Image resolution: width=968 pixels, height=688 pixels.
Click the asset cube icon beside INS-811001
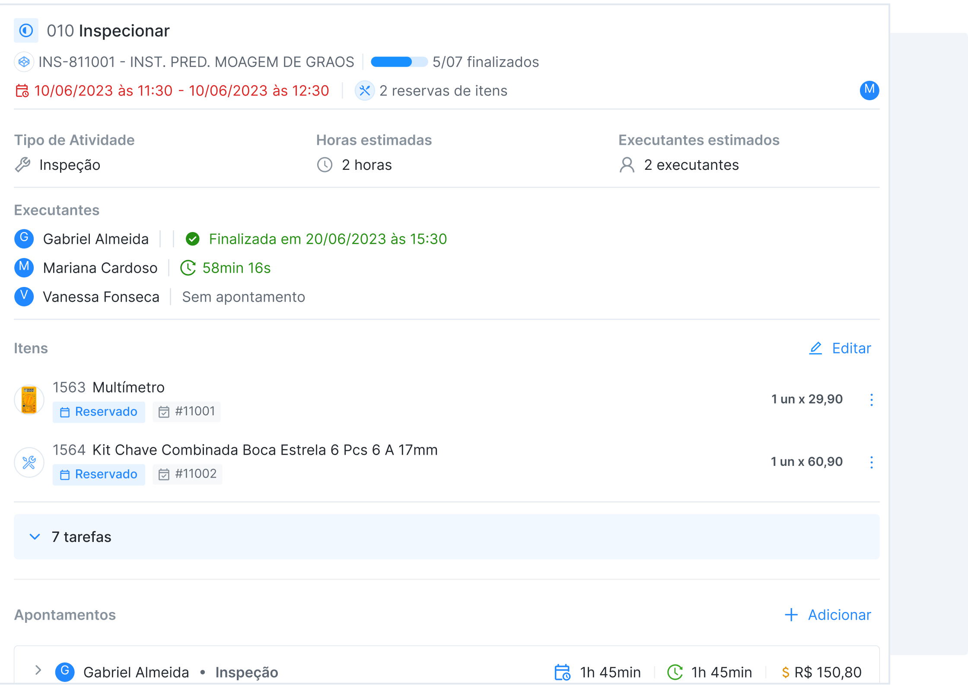24,62
